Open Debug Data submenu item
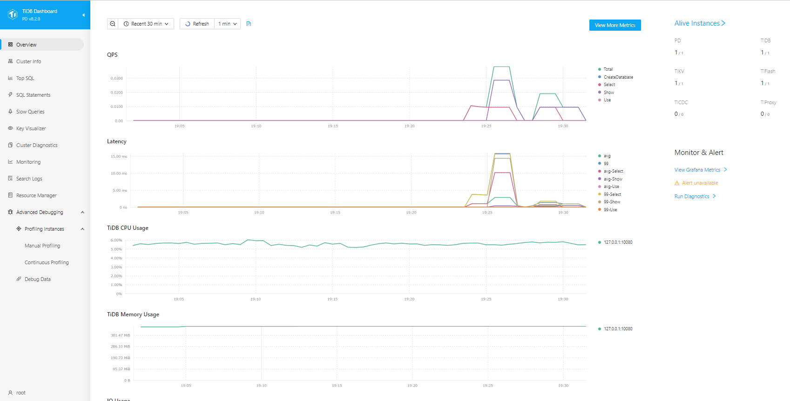The height and width of the screenshot is (401, 790). tap(38, 279)
